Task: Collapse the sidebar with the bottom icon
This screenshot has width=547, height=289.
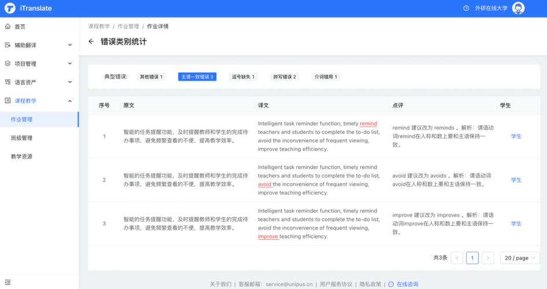Action: 8,282
